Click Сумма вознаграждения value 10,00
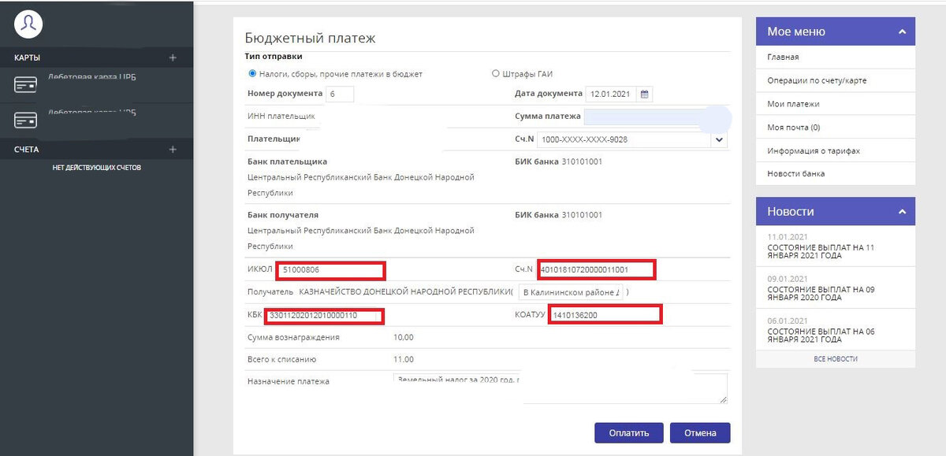This screenshot has height=456, width=946. 404,337
